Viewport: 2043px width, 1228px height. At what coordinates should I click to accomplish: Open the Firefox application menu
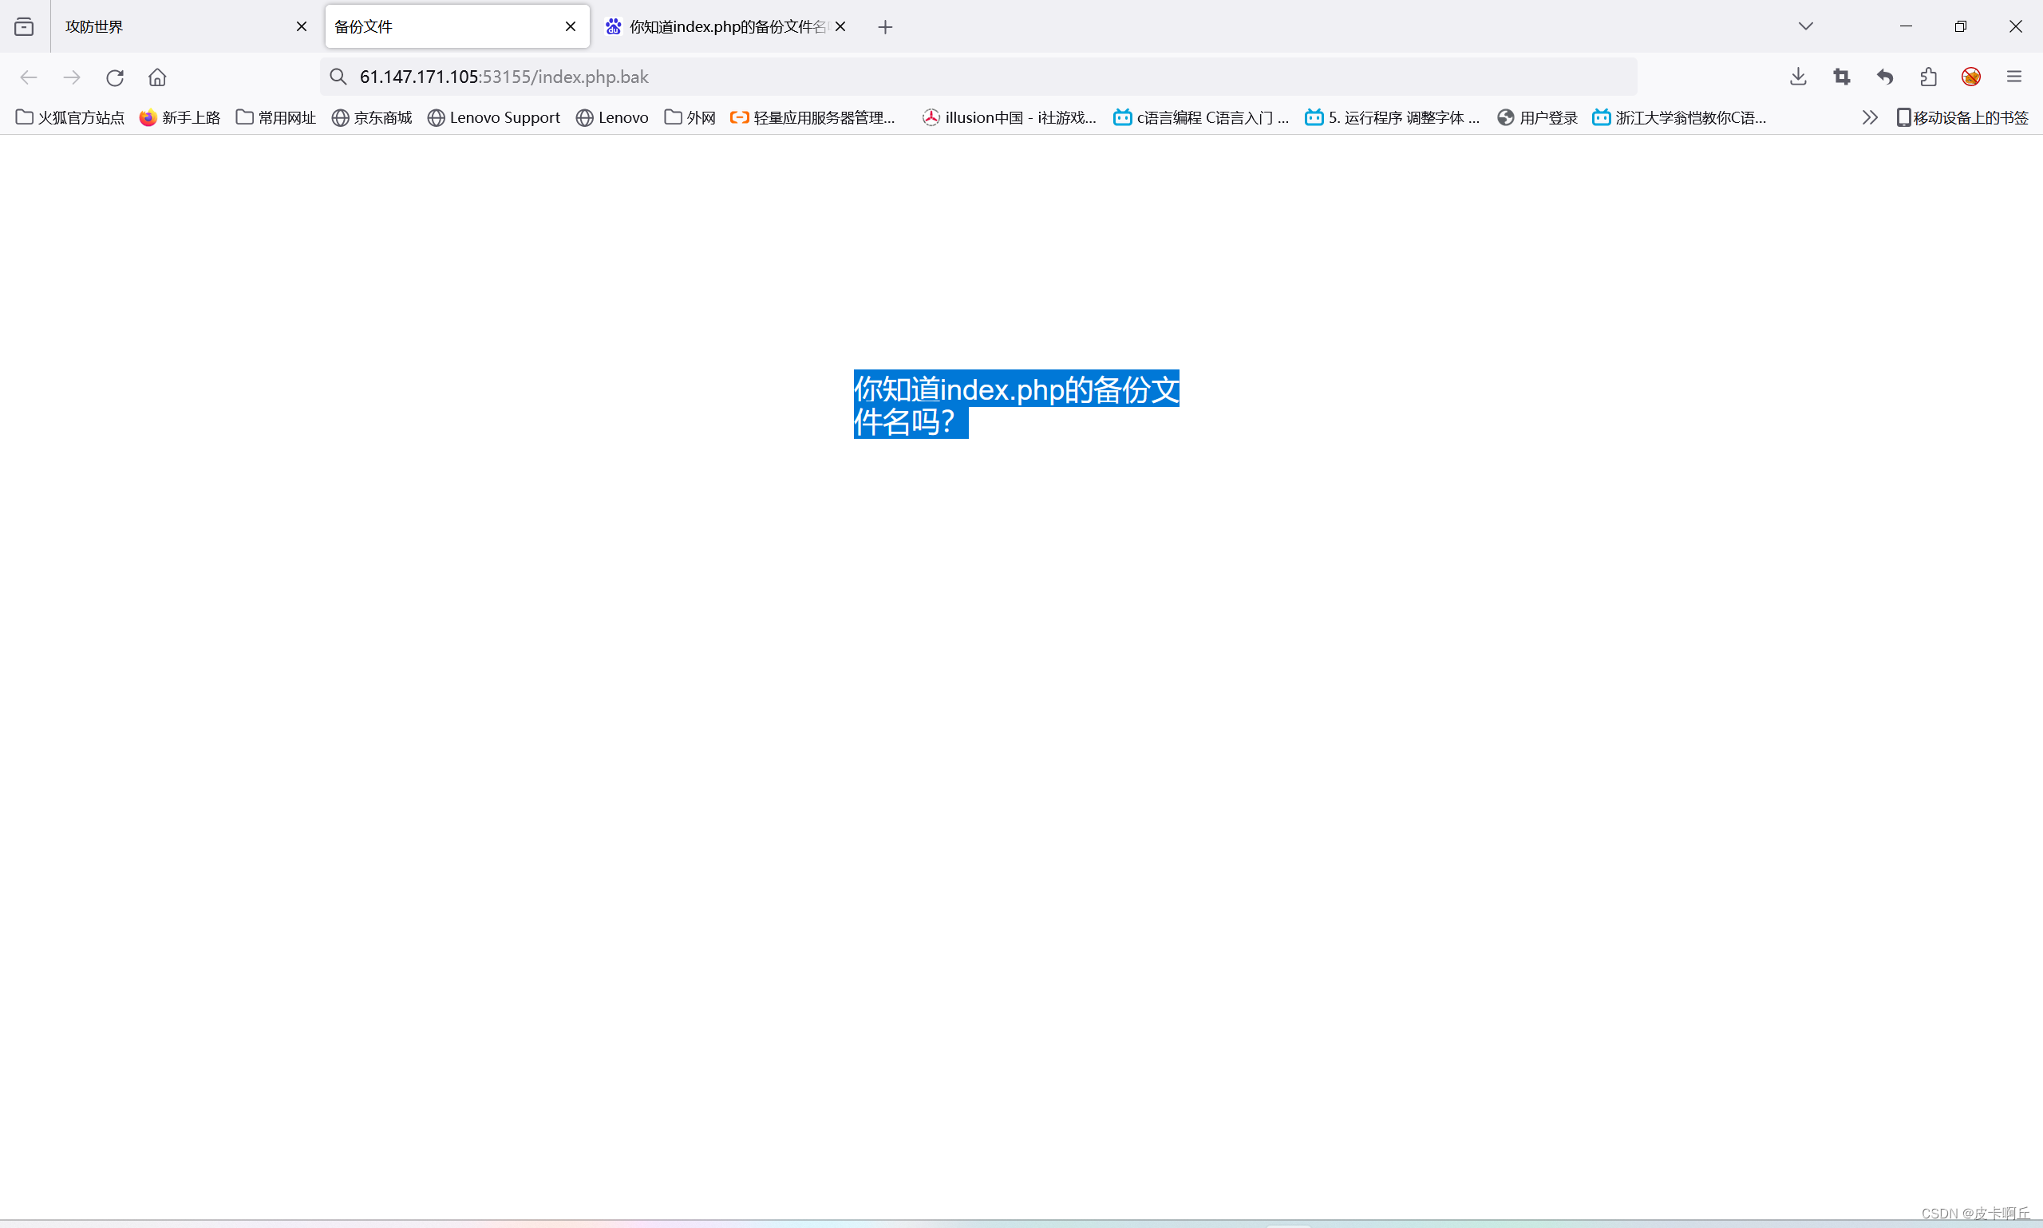(x=2015, y=77)
